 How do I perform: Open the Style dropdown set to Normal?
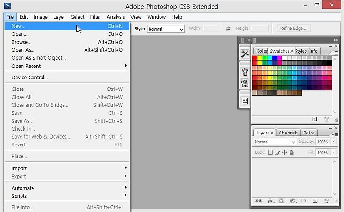pos(166,29)
